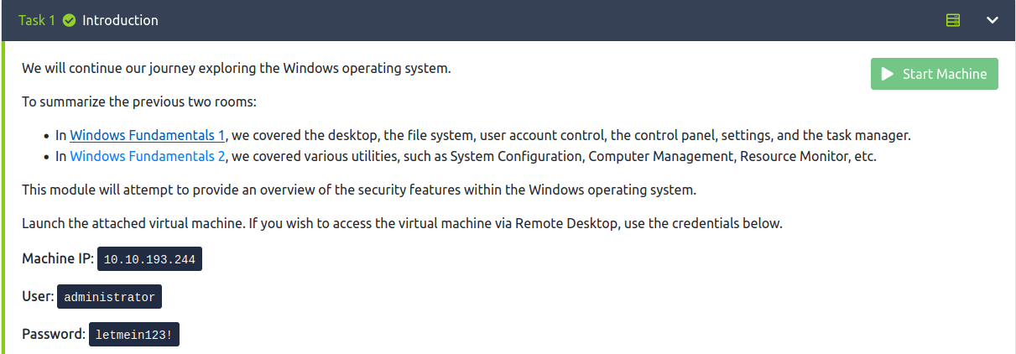This screenshot has height=354, width=1016.
Task: Click "To summarize the previous two rooms" text
Action: coord(138,102)
